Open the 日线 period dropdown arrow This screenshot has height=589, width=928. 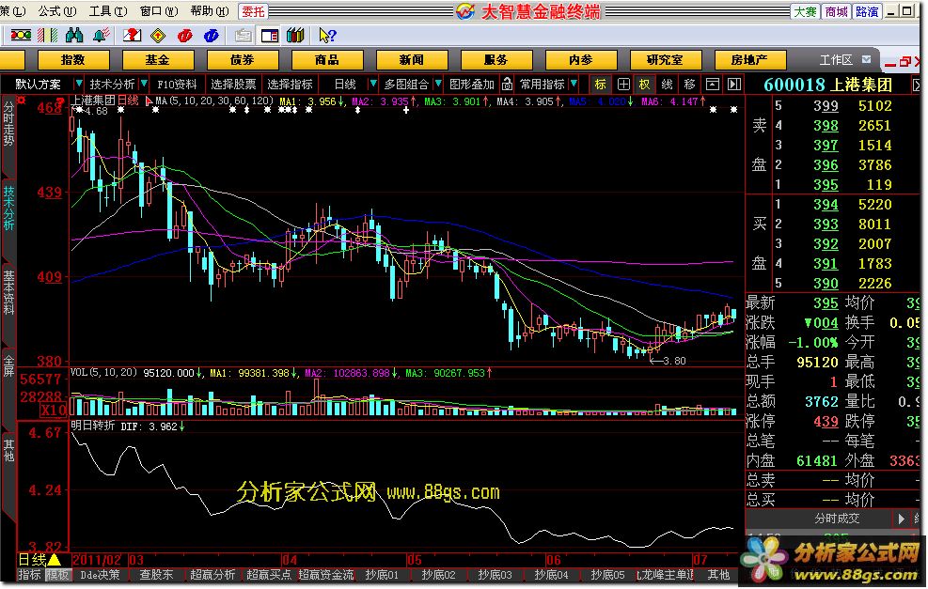[x=373, y=84]
